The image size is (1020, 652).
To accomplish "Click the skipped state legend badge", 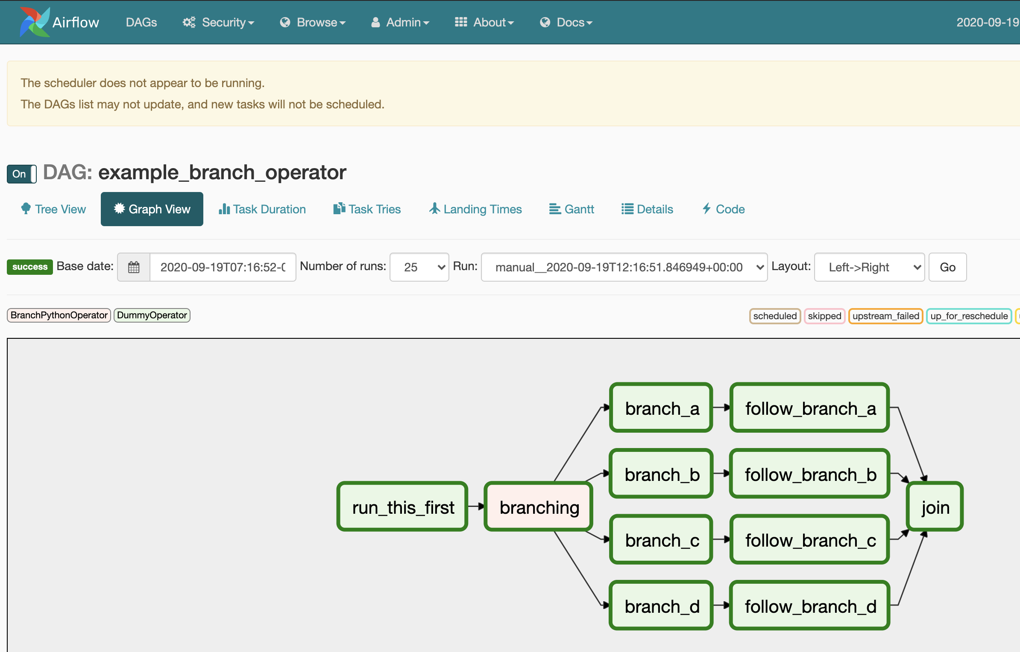I will (824, 316).
